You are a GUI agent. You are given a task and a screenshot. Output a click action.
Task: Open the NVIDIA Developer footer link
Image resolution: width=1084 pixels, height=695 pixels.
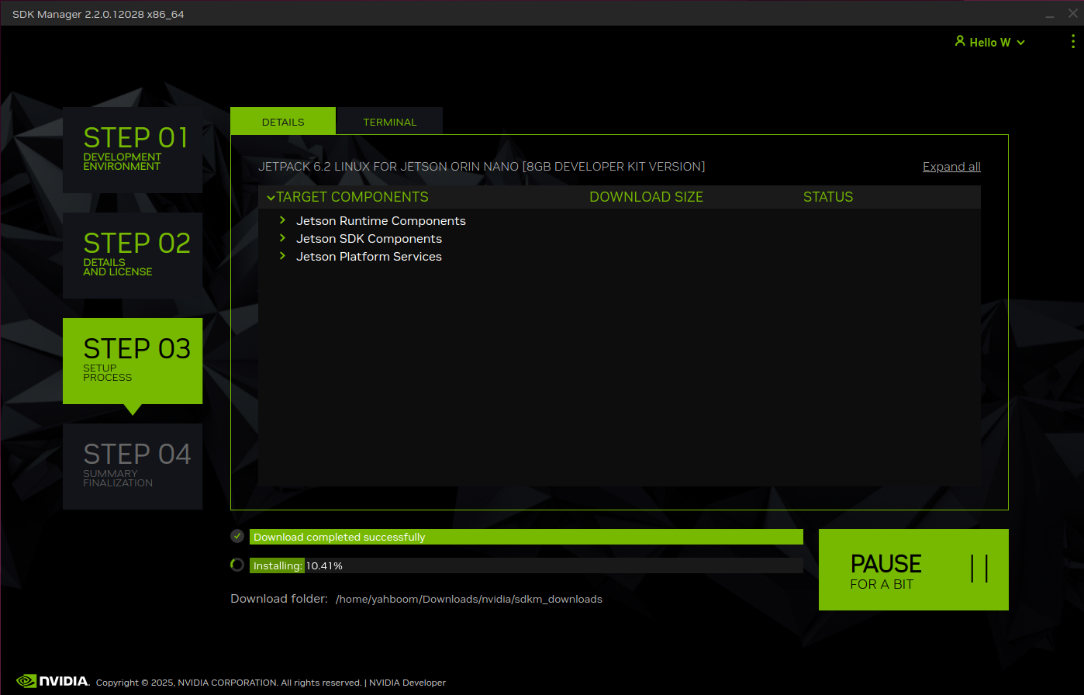pos(406,683)
